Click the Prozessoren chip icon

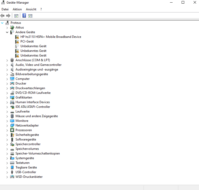12,130
